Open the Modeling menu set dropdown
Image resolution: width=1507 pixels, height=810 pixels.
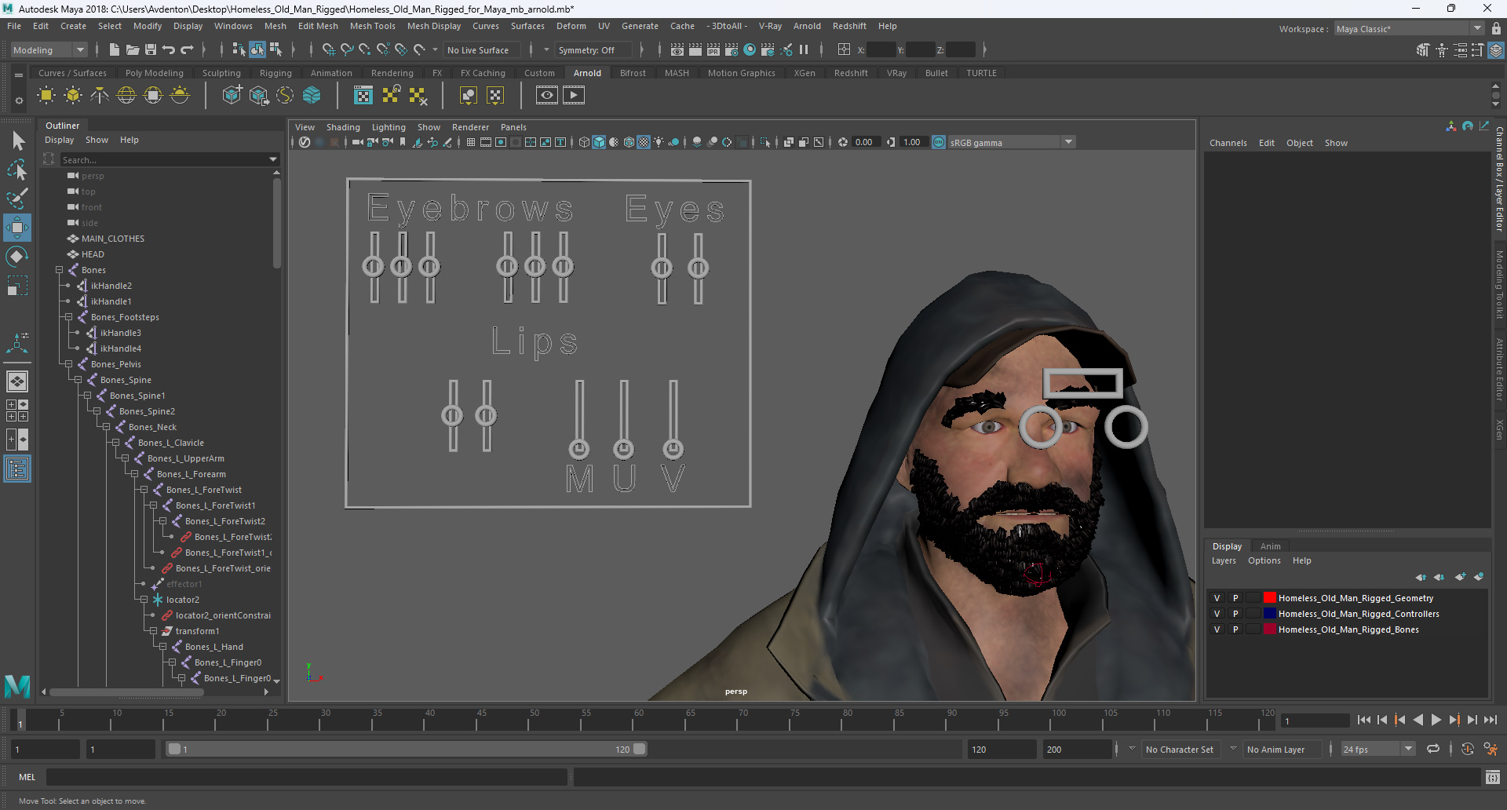[49, 49]
